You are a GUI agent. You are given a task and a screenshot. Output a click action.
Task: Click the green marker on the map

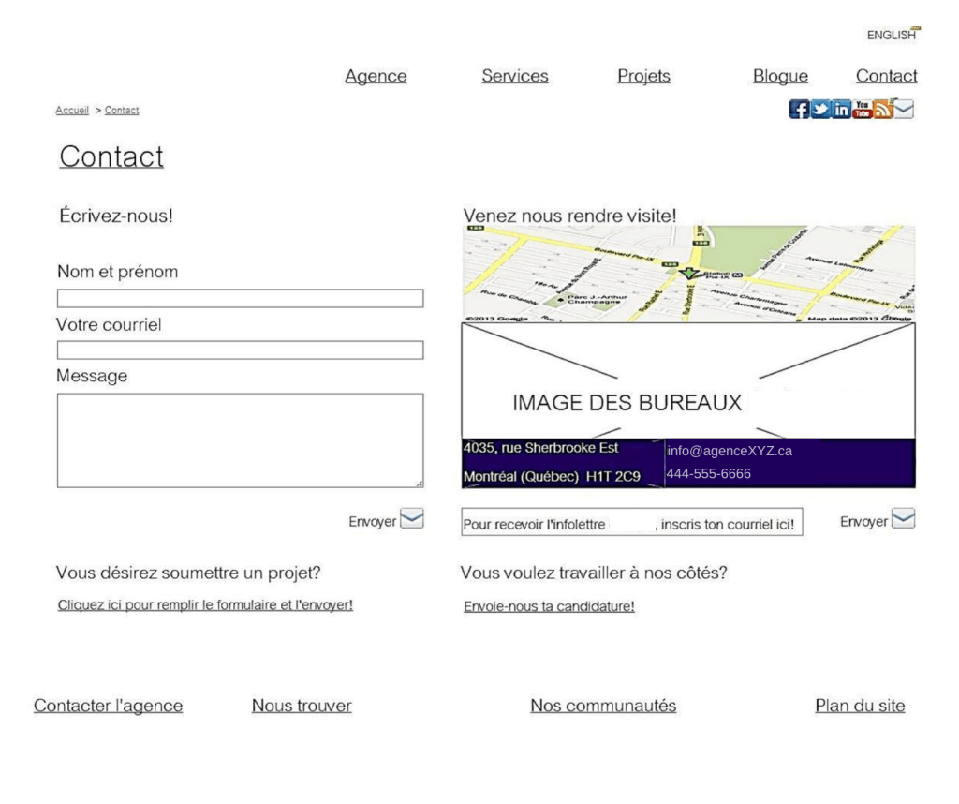point(689,273)
